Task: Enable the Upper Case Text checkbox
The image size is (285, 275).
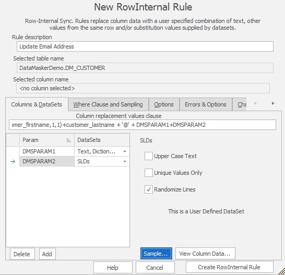Action: pyautogui.click(x=148, y=156)
